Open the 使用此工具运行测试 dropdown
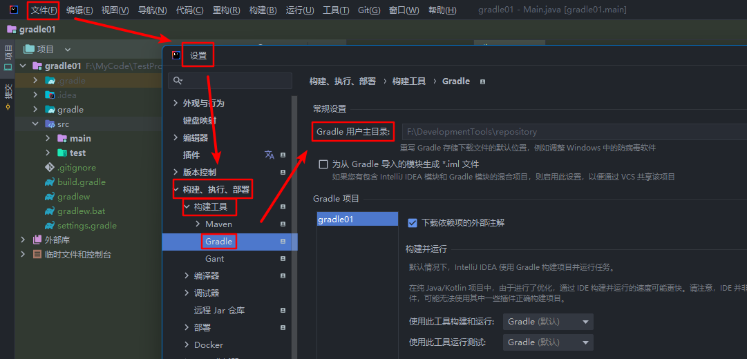The image size is (747, 359). (548, 342)
